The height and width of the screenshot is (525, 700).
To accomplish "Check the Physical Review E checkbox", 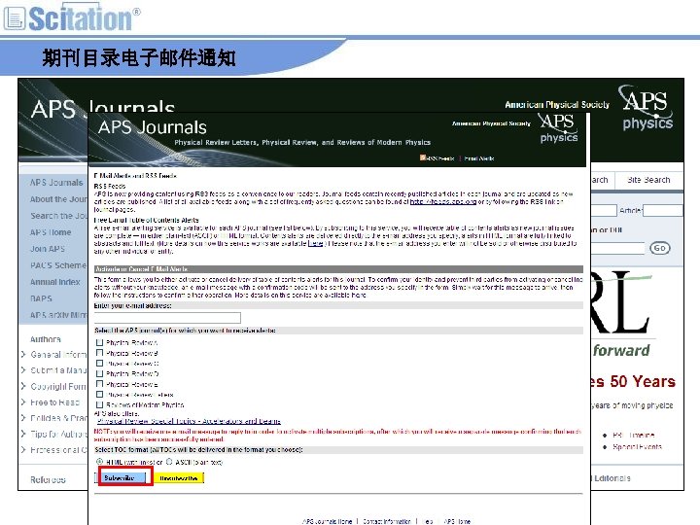I will (99, 384).
